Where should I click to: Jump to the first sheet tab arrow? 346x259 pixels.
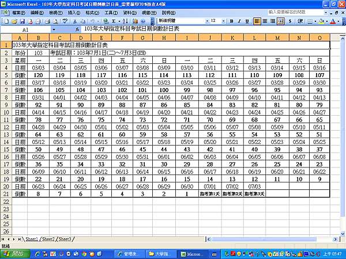3,239
